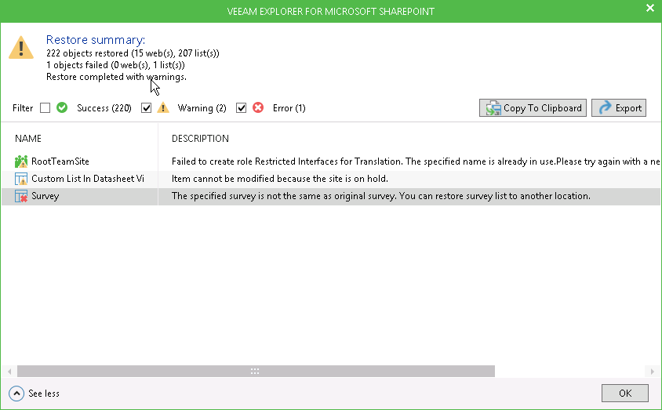Click the NAME column header
The image size is (662, 410).
[x=28, y=138]
